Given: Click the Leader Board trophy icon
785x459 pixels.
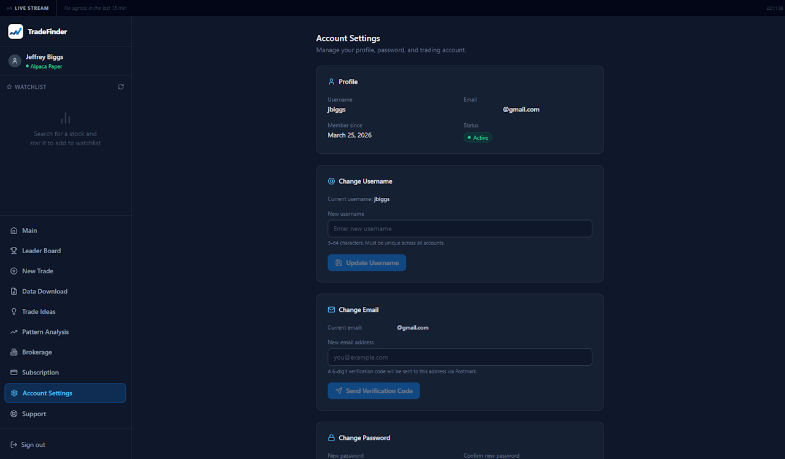Looking at the screenshot, I should click(x=14, y=251).
